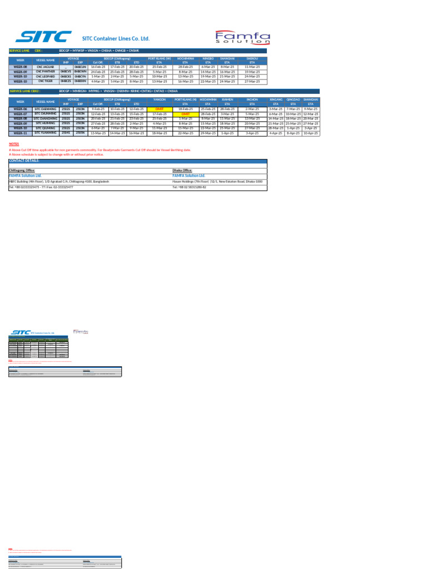The height and width of the screenshot is (569, 427).
Task: Select the HBFC Building Chittagong address line
Action: [59, 182]
